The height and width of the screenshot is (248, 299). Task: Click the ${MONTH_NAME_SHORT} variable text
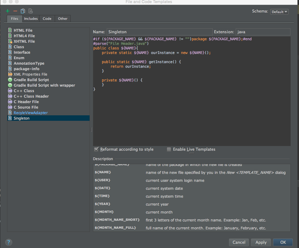[x=117, y=220]
